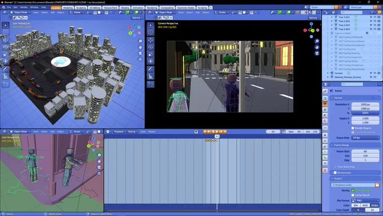The height and width of the screenshot is (216, 383).
Task: Open Object Mode dropdown in top-left viewport
Action: [x=20, y=12]
